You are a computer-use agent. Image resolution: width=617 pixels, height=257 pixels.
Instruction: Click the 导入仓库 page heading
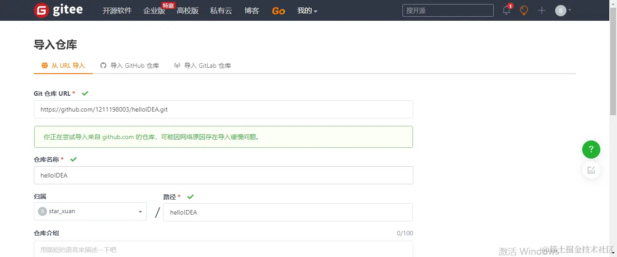(55, 45)
